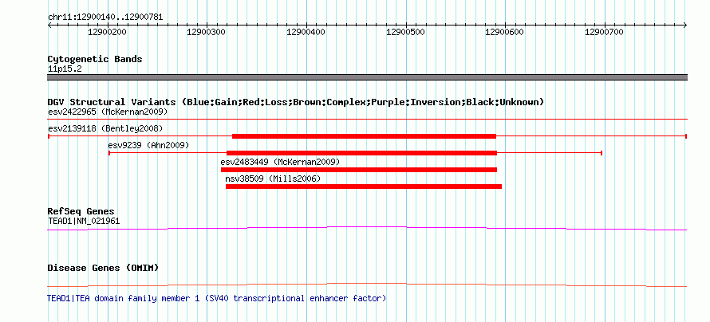Select the 11p15.2 band label
Screen dimensions: 710x322
click(x=65, y=69)
